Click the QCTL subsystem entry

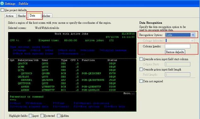21,70
